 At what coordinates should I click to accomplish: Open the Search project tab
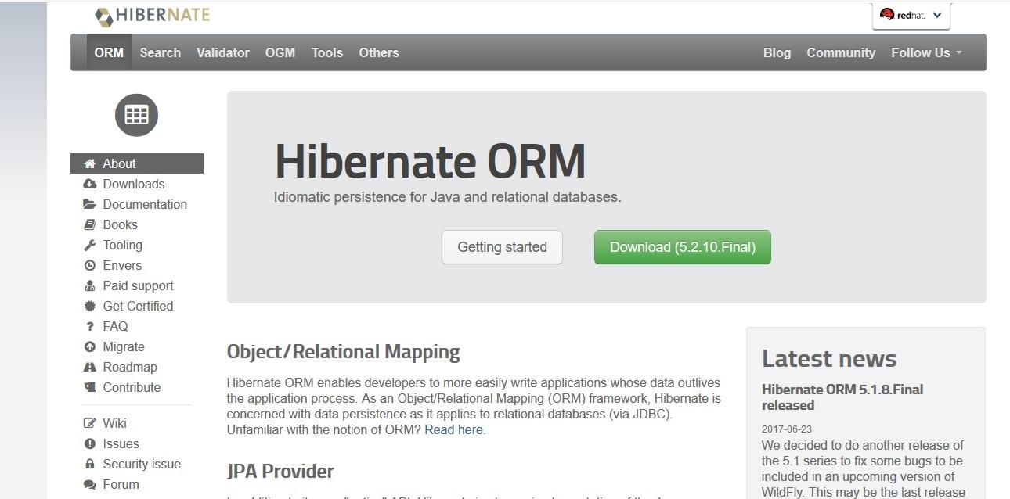[161, 52]
